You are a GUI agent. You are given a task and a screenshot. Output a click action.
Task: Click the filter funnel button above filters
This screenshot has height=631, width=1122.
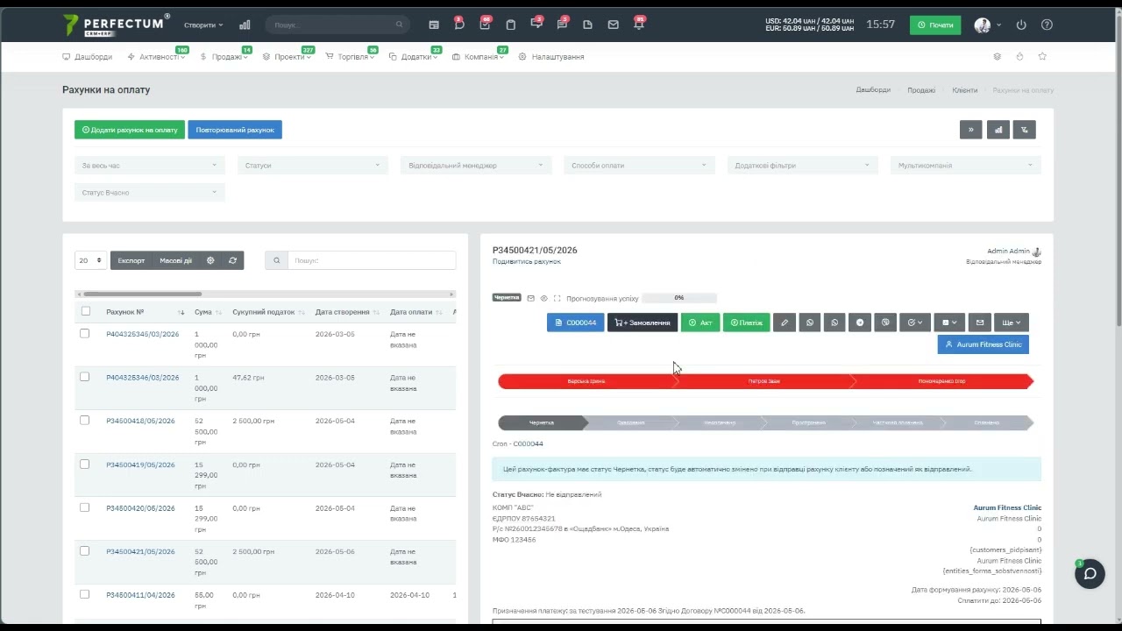[1025, 130]
